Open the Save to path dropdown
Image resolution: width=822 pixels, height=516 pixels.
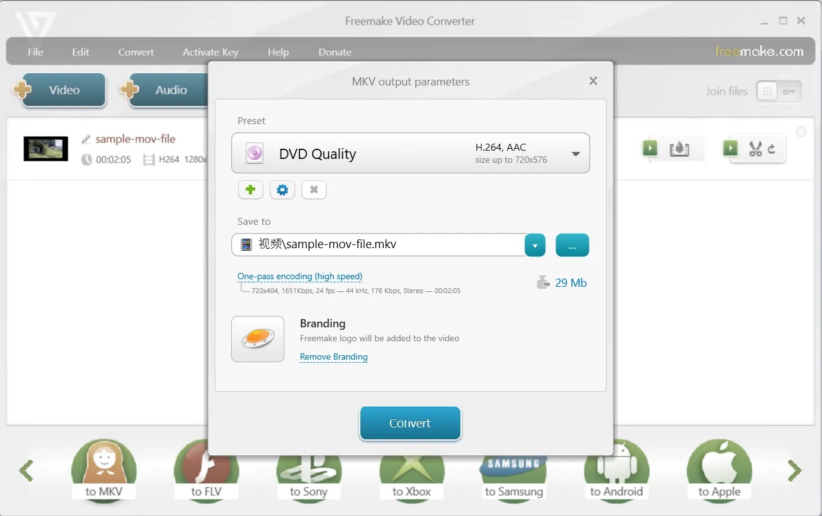(535, 245)
